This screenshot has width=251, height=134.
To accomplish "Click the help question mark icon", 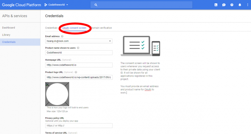I will (232, 5).
